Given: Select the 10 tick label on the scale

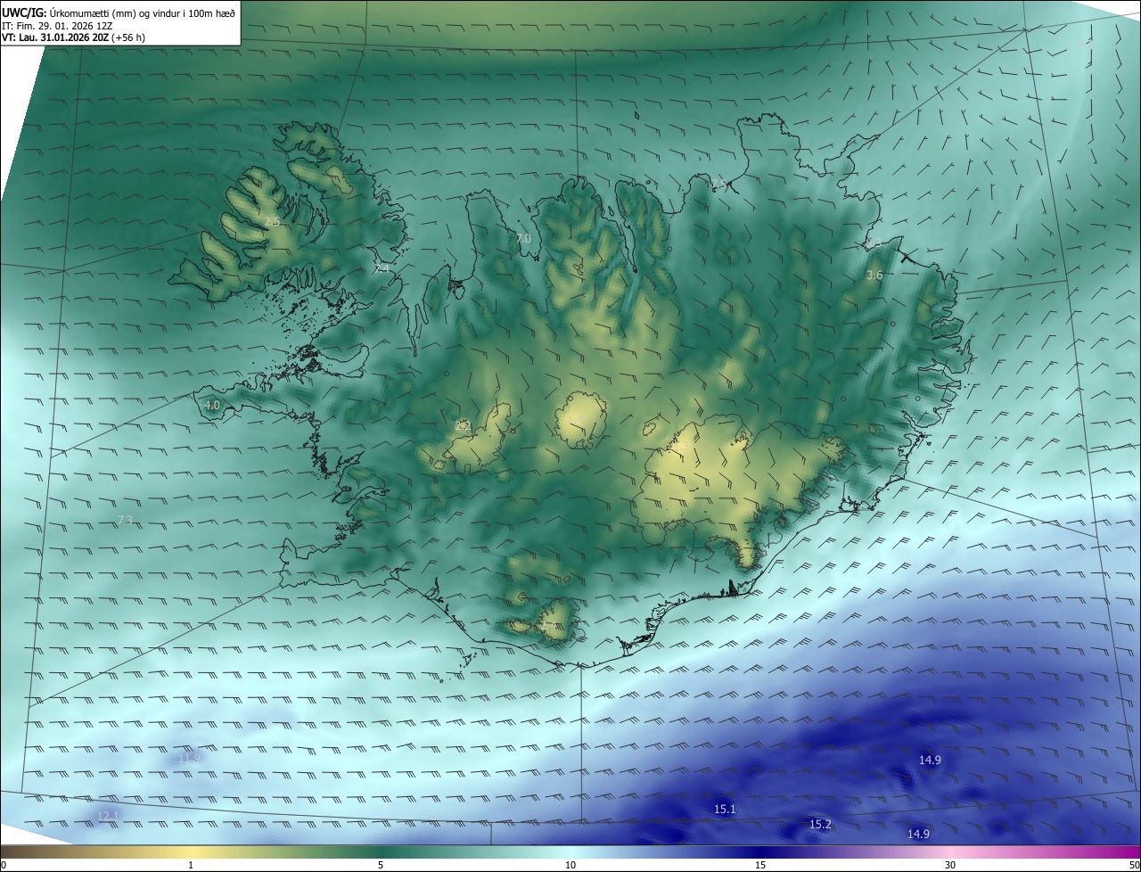Looking at the screenshot, I should pyautogui.click(x=570, y=865).
